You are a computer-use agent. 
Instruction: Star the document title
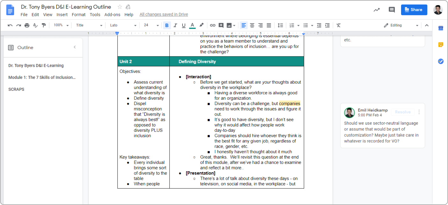[x=120, y=7]
